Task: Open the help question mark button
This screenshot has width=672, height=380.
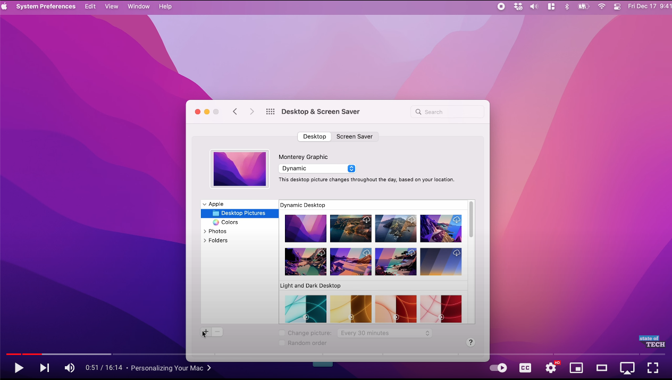Action: point(471,342)
